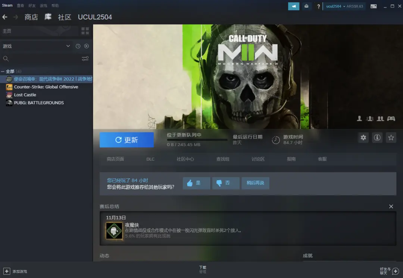The width and height of the screenshot is (403, 278).
Task: Go to the 库 tab
Action: (48, 17)
